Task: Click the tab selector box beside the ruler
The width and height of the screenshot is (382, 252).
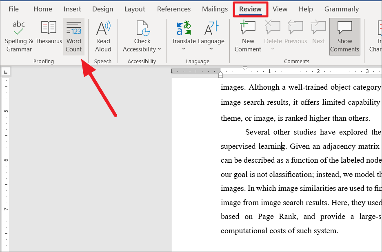Action: [x=6, y=71]
